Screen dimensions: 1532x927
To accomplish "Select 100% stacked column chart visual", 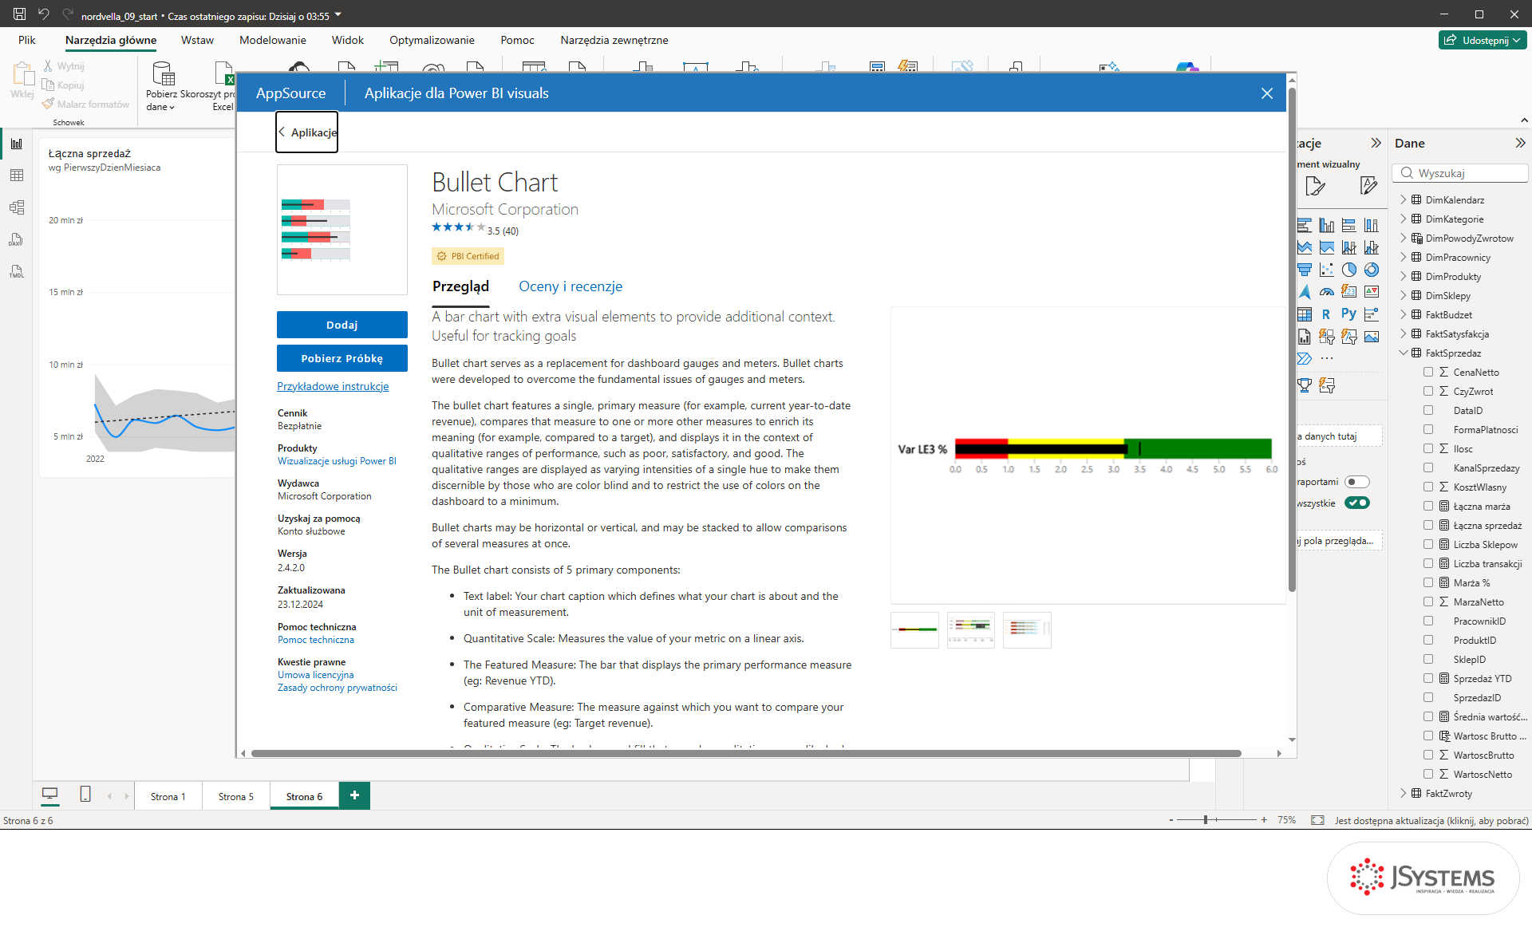I will pyautogui.click(x=1372, y=225).
